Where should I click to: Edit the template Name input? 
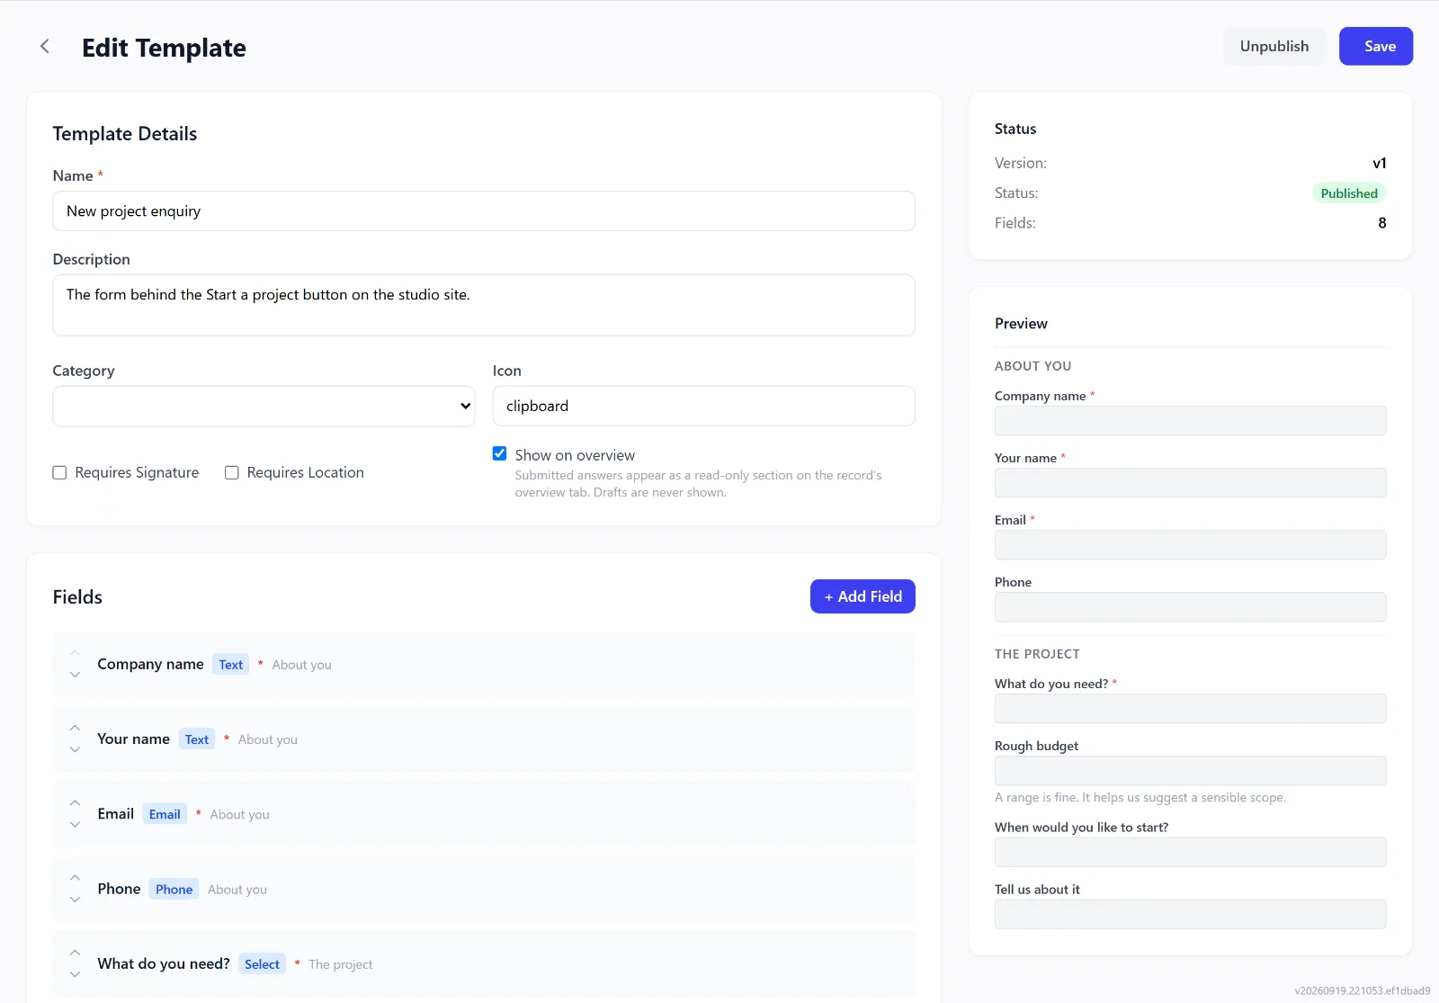tap(484, 210)
